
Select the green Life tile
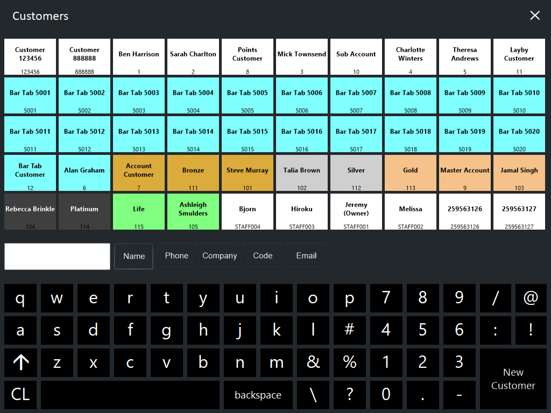139,211
